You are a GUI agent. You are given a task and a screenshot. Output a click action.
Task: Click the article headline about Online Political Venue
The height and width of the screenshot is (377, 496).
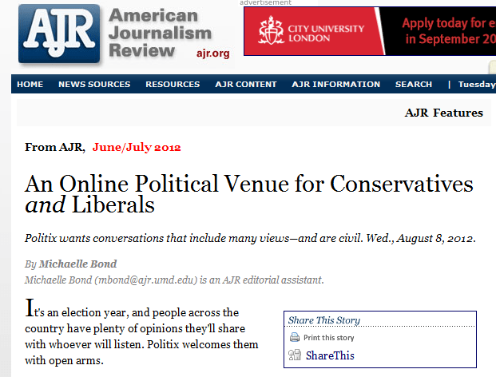249,194
